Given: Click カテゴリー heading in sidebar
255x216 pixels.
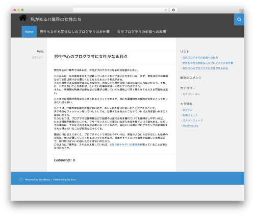Looking at the screenshot, I should pos(188,88).
